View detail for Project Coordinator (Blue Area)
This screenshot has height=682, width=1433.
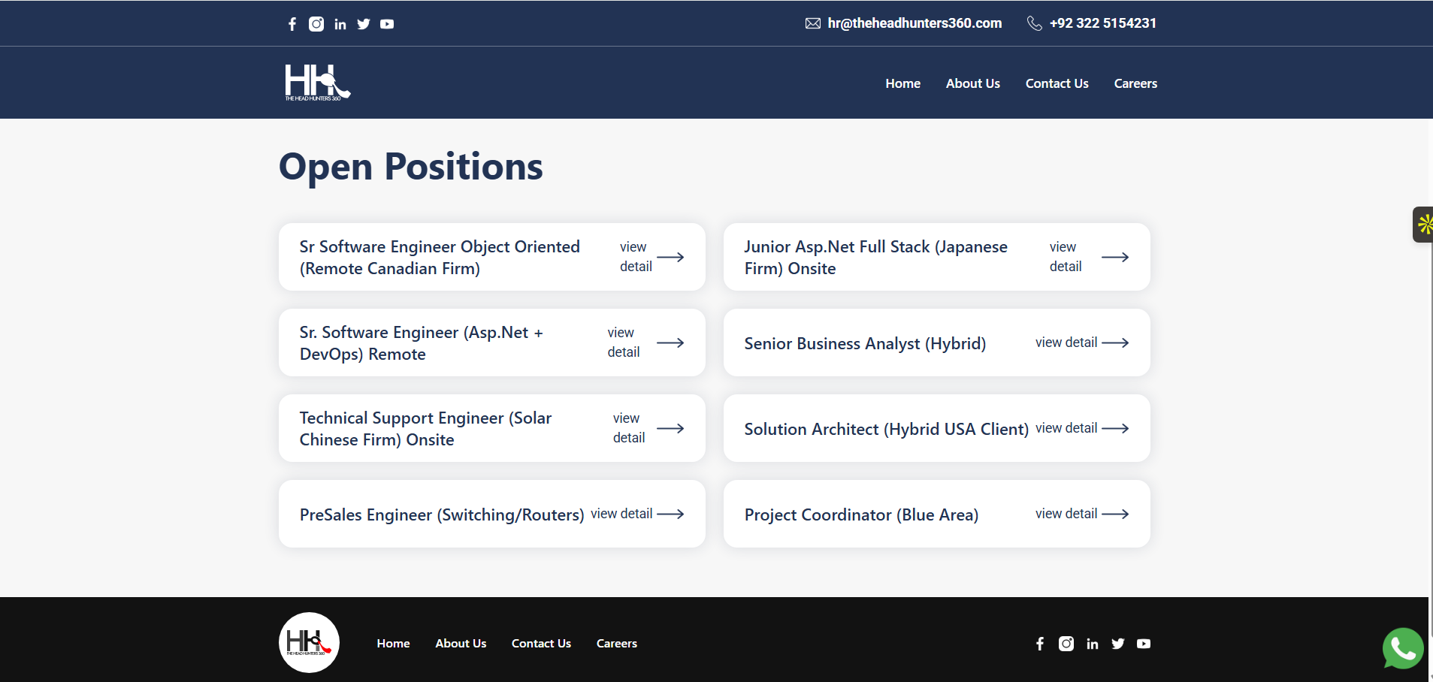click(1082, 514)
